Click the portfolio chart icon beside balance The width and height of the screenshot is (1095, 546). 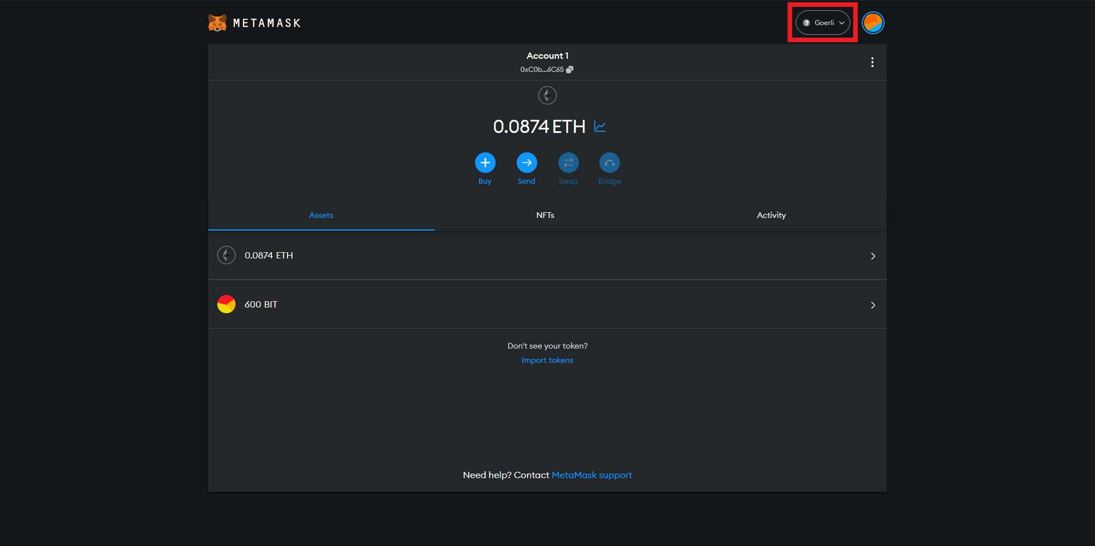[600, 126]
